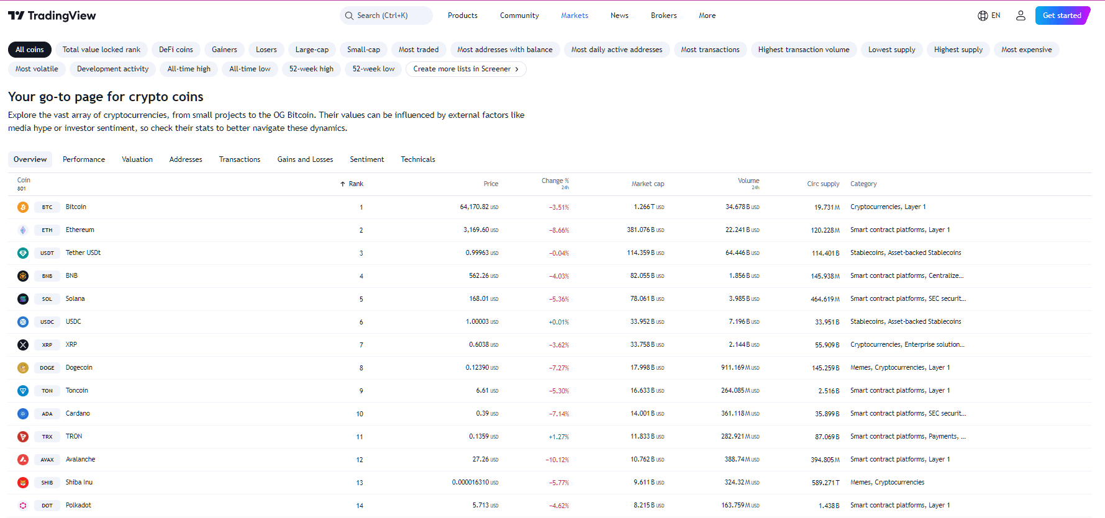
Task: Click the Avalanche coin logo
Action: point(23,460)
